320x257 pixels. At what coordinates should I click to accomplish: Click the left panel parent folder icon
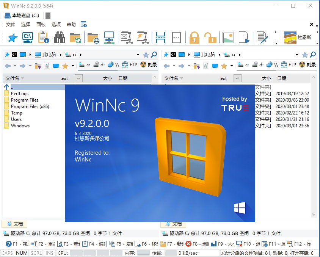pyautogui.click(x=38, y=66)
